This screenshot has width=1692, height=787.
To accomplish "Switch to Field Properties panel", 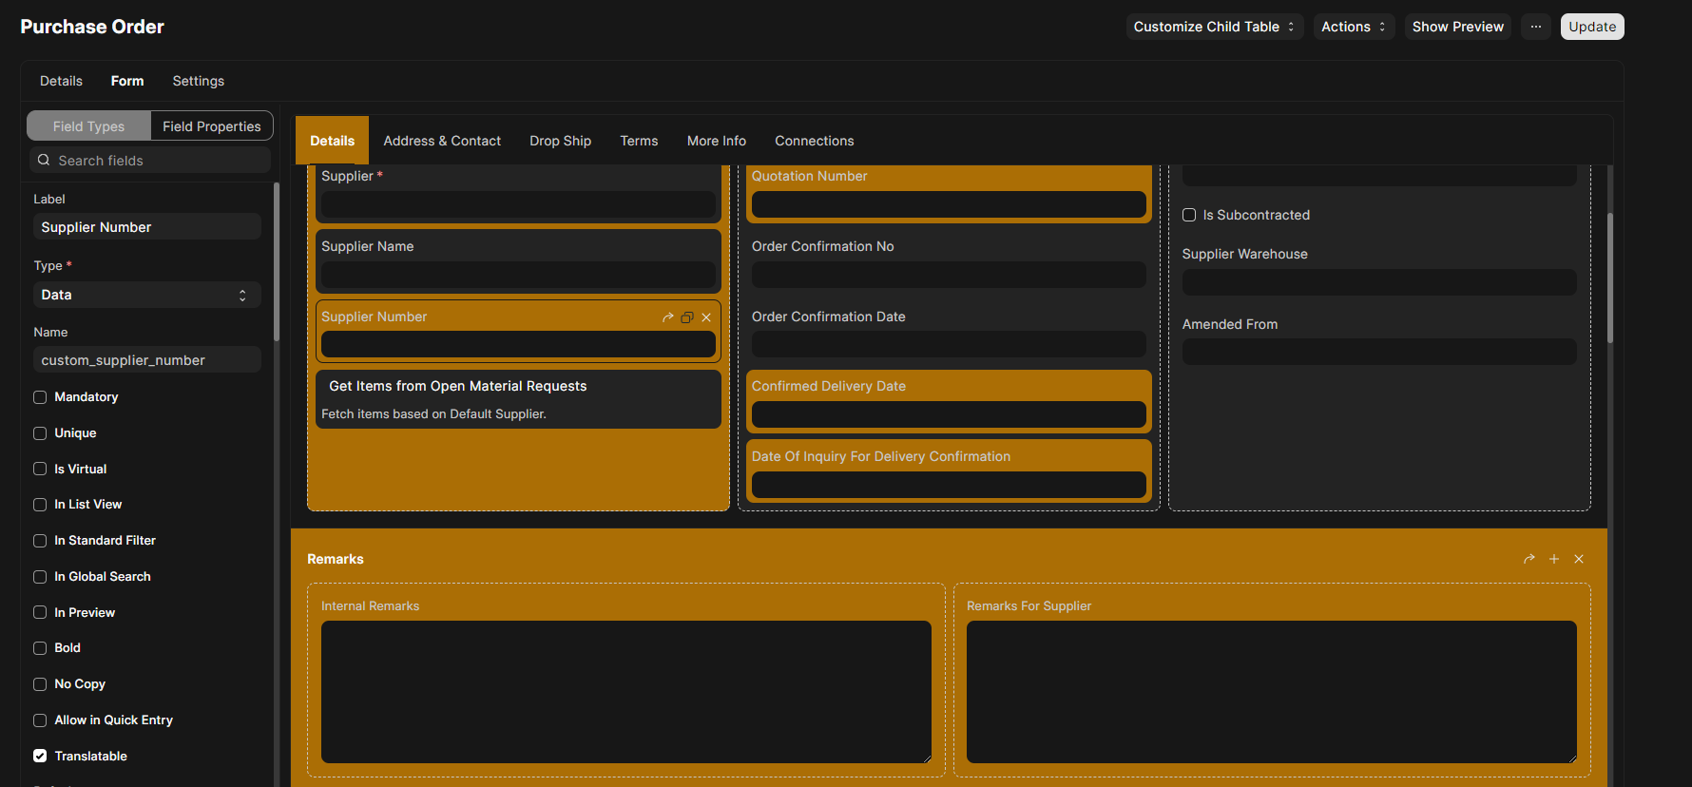I will point(212,126).
